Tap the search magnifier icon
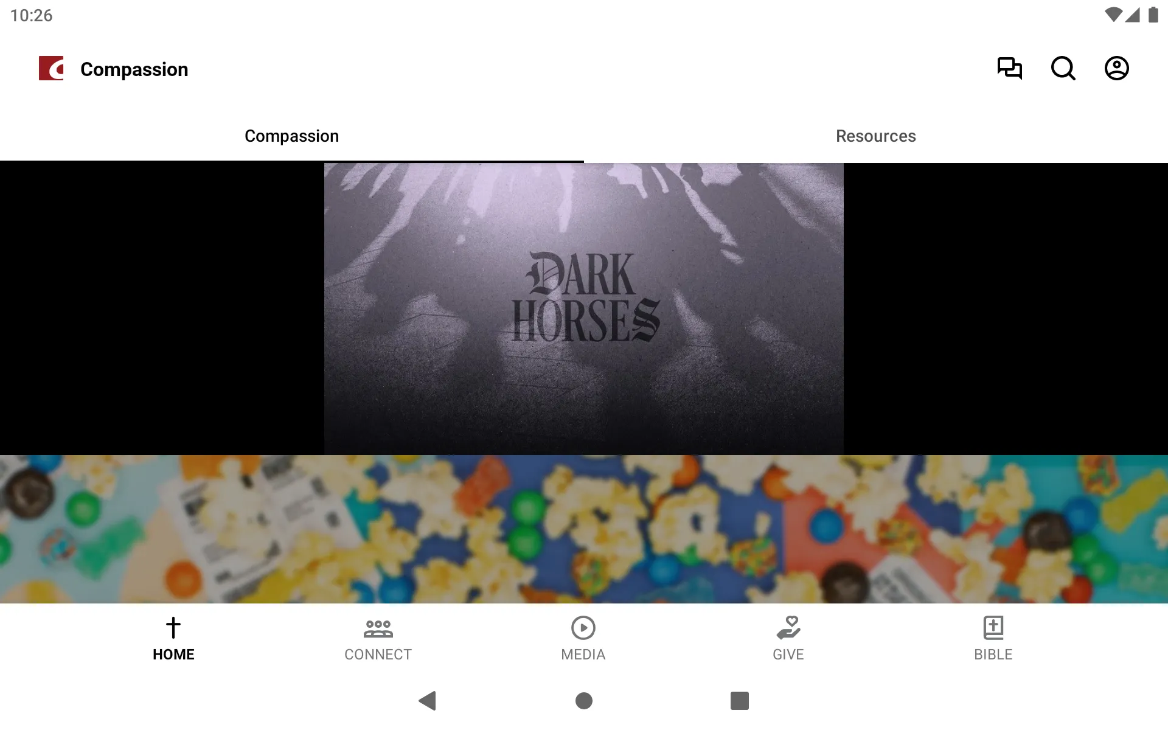 1063,69
